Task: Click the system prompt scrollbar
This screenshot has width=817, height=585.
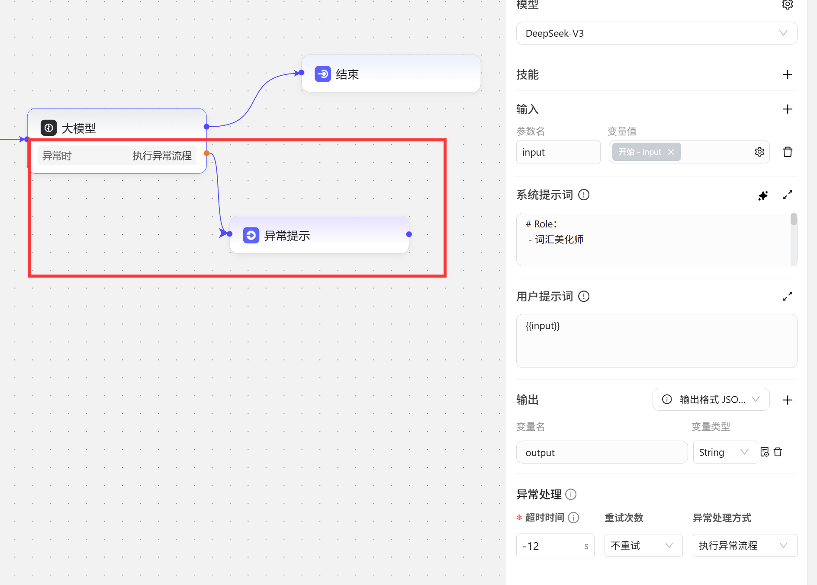Action: 793,220
